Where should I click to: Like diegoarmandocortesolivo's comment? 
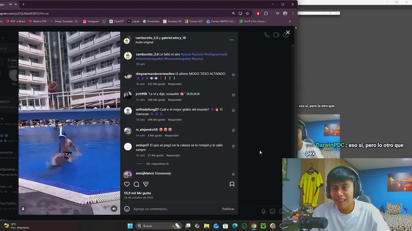(x=233, y=75)
